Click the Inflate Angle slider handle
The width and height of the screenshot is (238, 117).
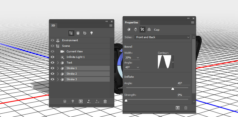pyautogui.click(x=173, y=89)
